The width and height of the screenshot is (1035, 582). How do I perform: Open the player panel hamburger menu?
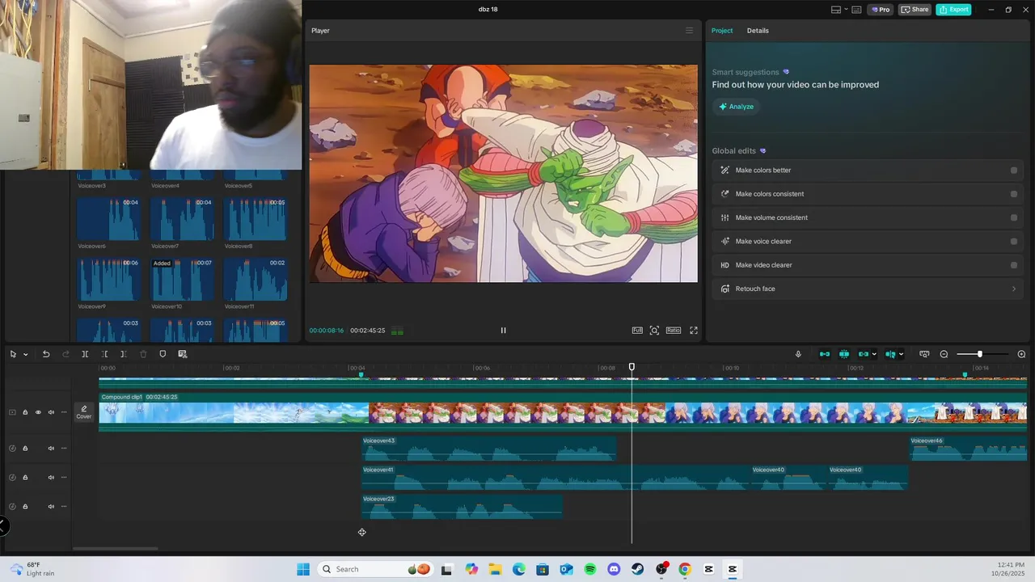(689, 31)
